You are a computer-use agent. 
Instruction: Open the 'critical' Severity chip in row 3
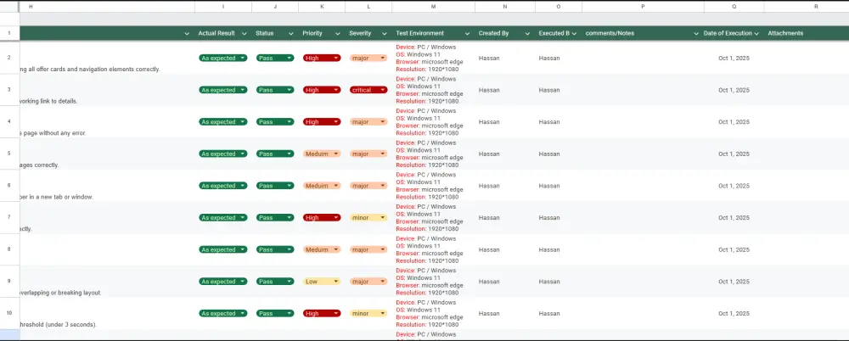[368, 90]
